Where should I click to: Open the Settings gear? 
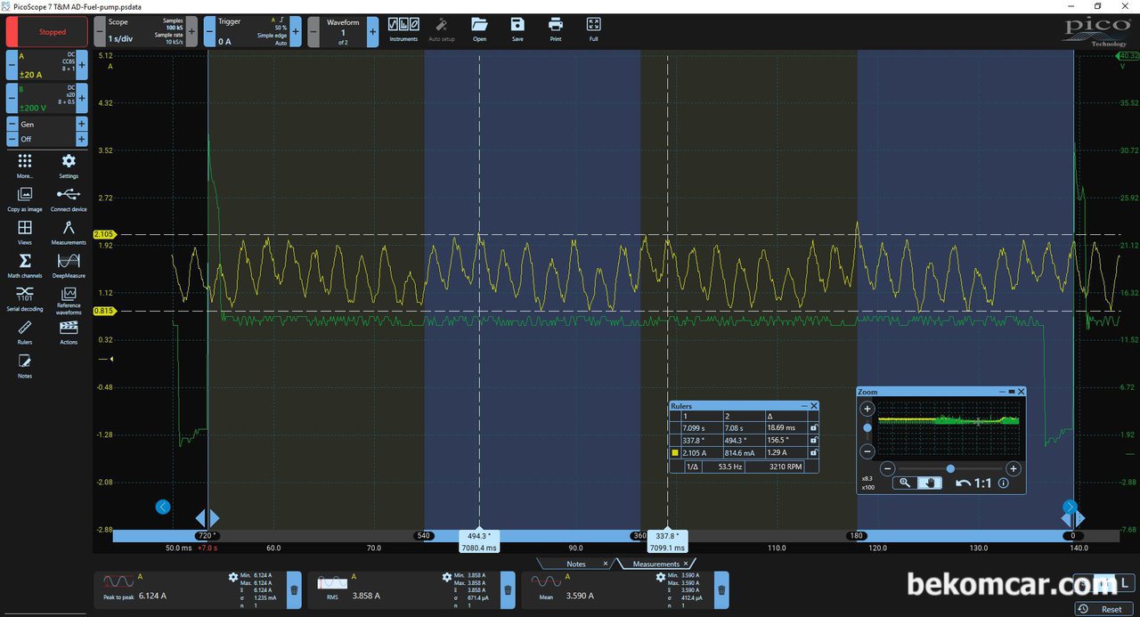coord(69,166)
